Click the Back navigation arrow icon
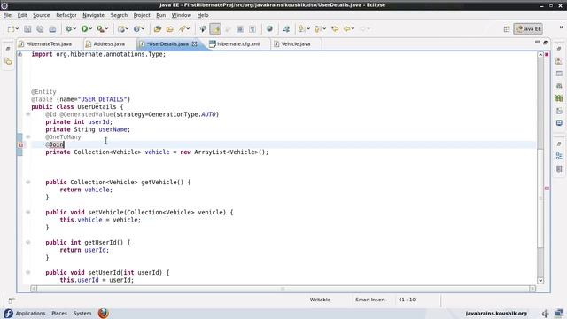The width and height of the screenshot is (567, 319). tap(346, 29)
